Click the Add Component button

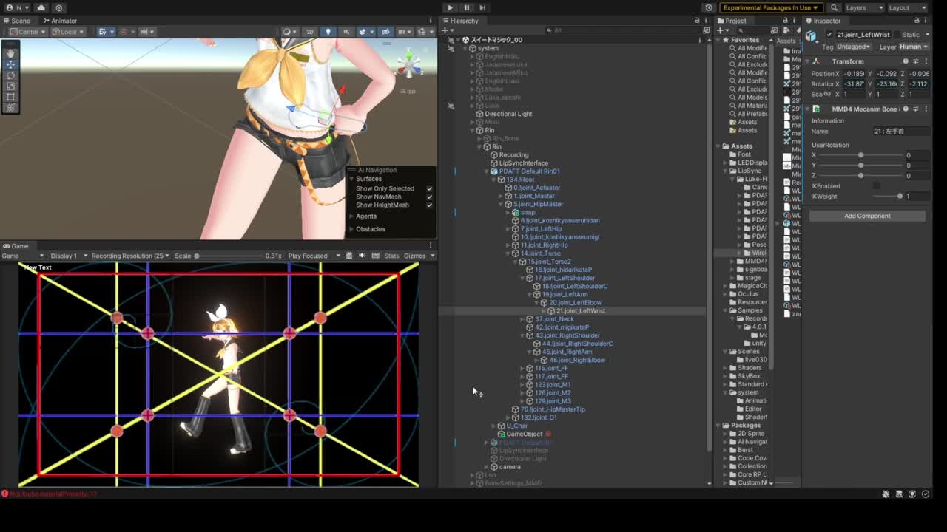coord(867,216)
